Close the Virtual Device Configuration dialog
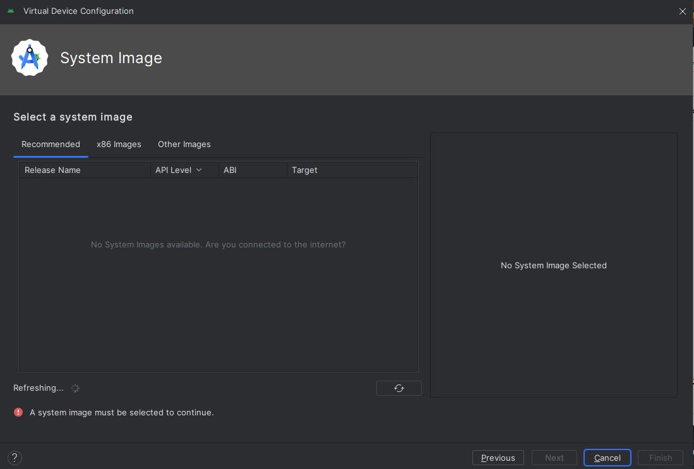 pos(683,11)
